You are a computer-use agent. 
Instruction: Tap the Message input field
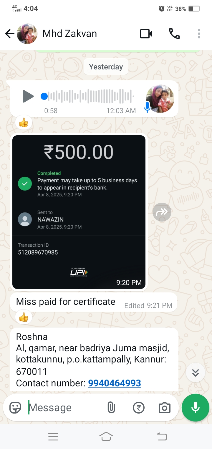pyautogui.click(x=65, y=408)
